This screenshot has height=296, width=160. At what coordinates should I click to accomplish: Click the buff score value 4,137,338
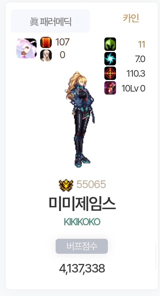[82, 269]
